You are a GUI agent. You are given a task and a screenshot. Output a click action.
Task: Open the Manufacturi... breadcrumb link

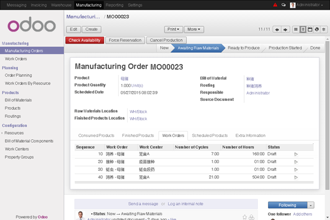click(83, 17)
